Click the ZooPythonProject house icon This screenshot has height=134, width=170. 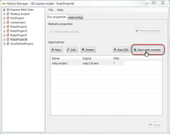(x=8, y=44)
